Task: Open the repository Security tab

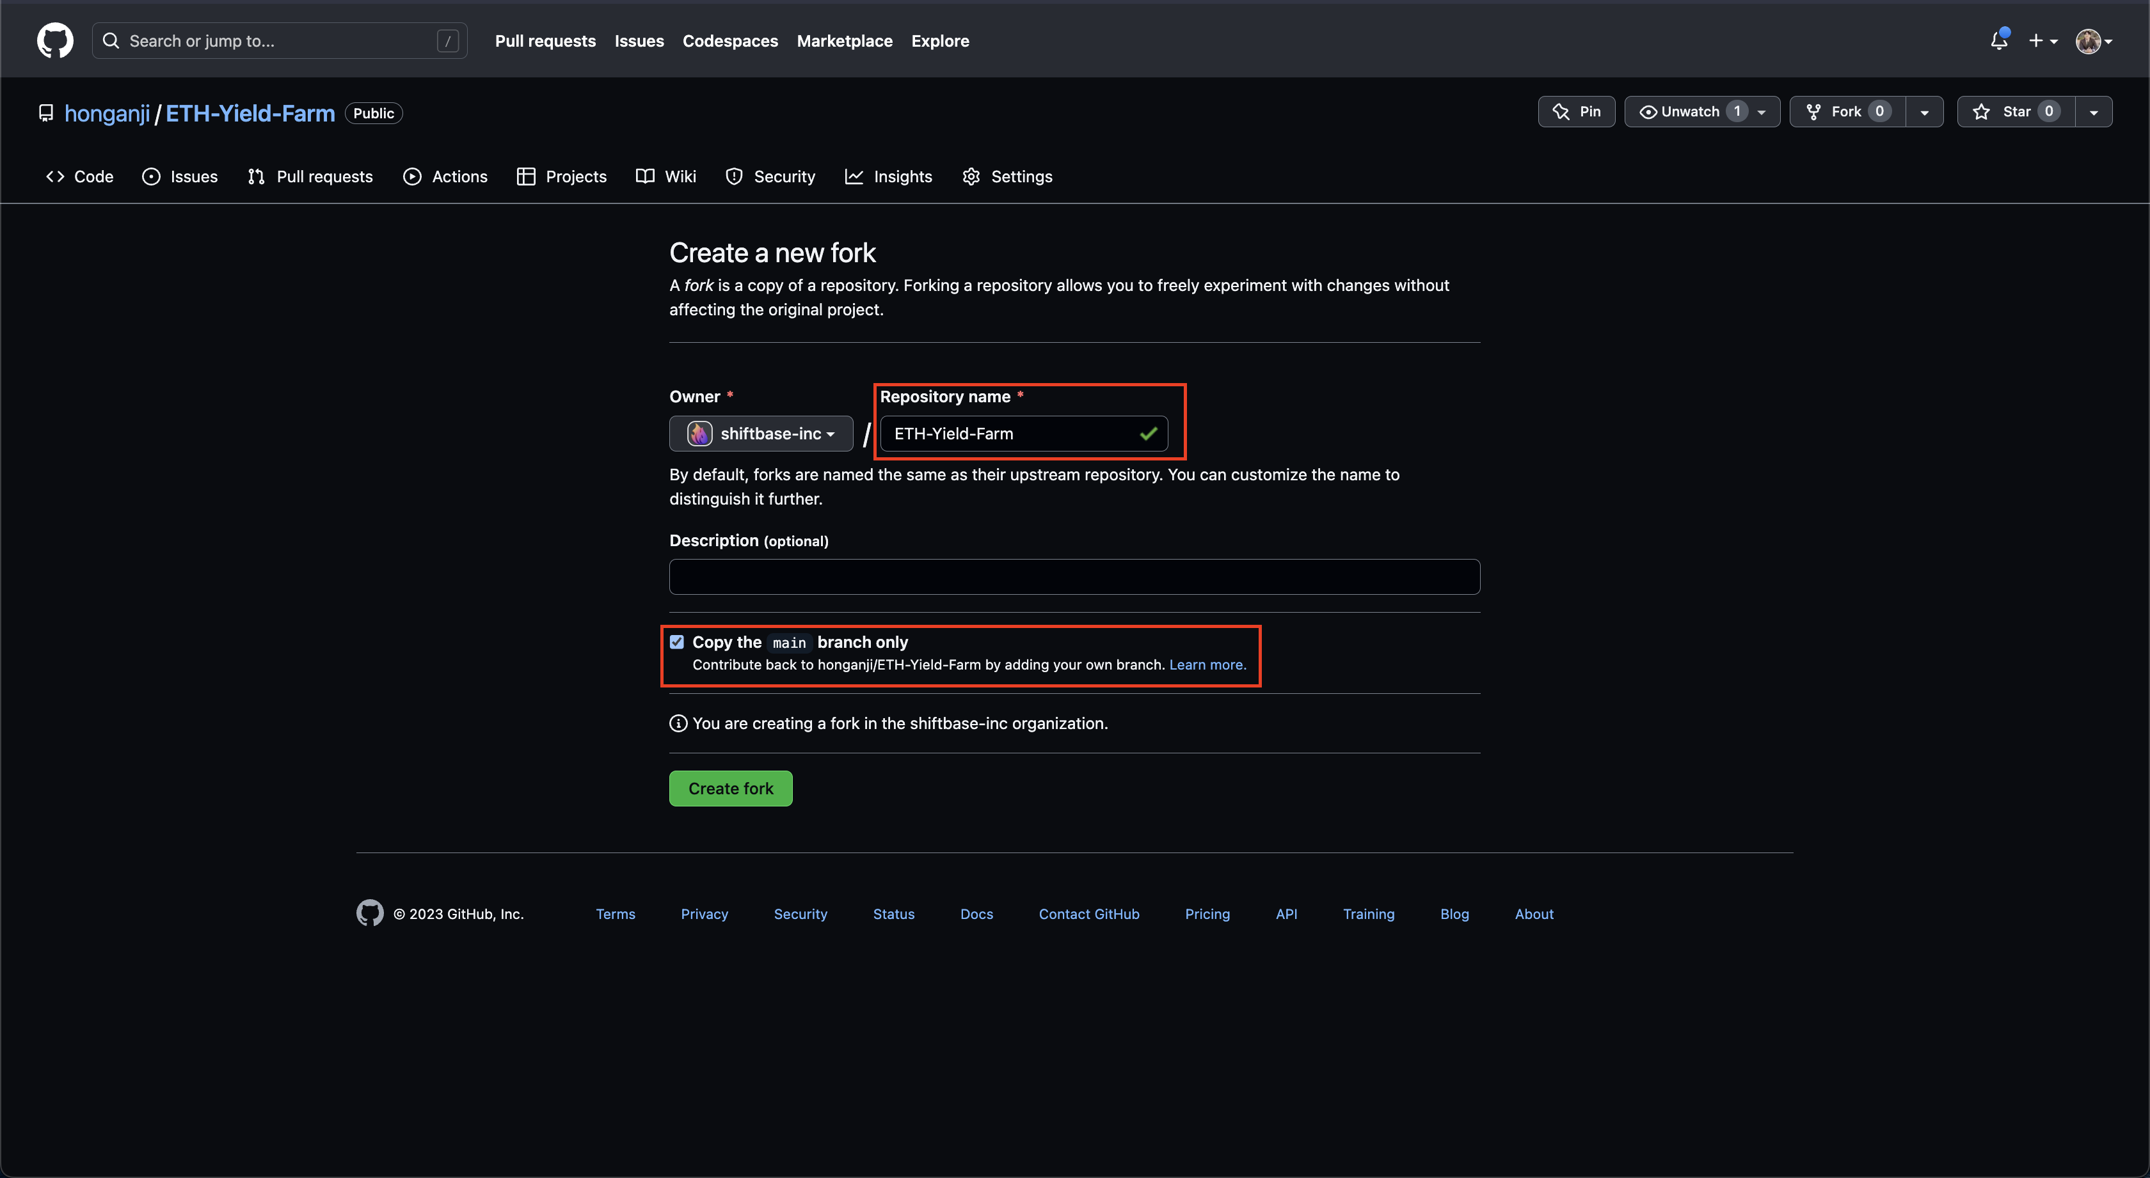Action: tap(770, 176)
